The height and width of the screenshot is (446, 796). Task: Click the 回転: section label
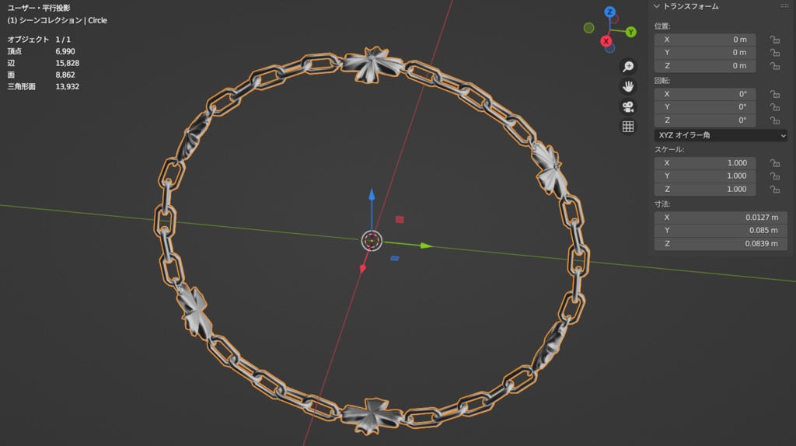point(662,81)
